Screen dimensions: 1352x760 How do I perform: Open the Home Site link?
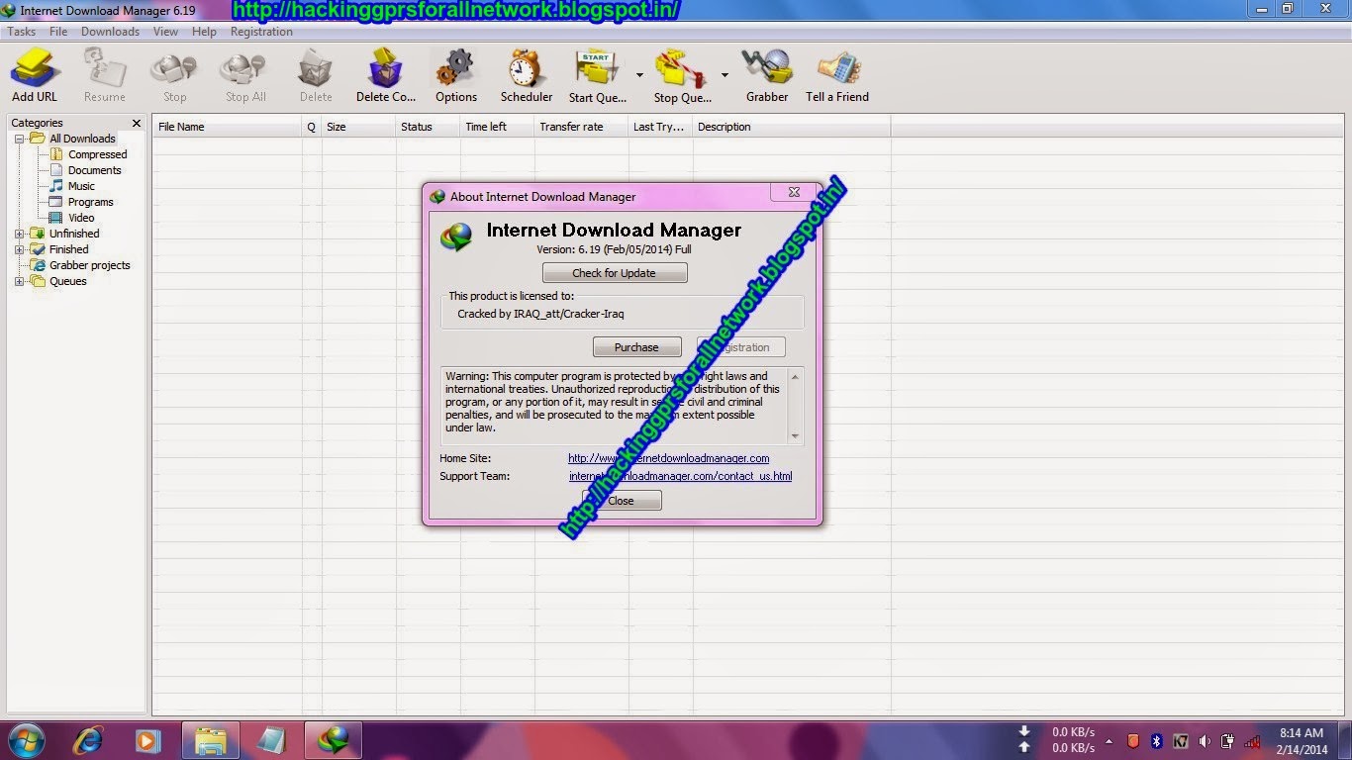[668, 458]
